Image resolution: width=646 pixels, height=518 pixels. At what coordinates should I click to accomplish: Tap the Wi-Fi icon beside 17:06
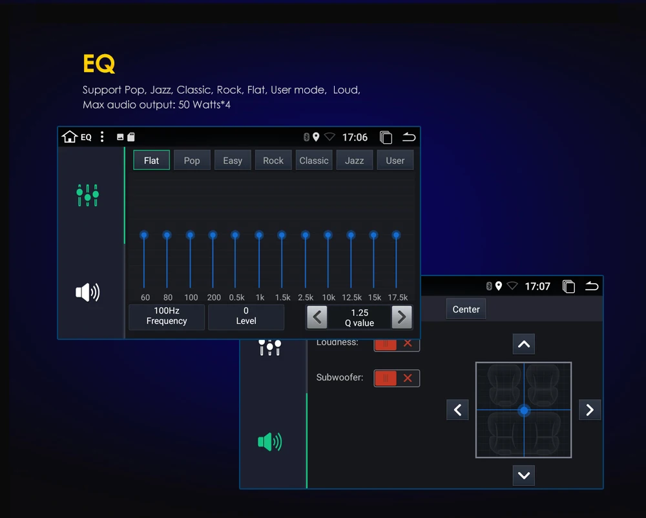(329, 137)
